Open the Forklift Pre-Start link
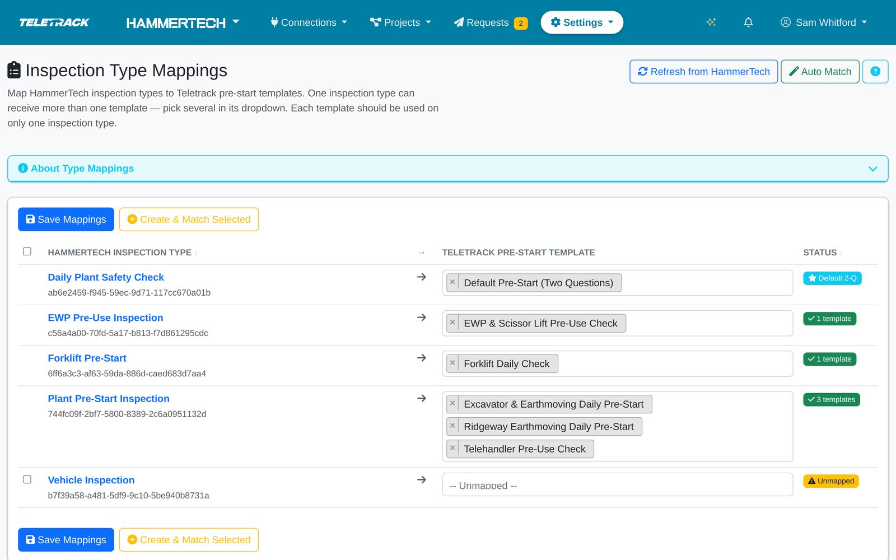896x560 pixels. tap(87, 358)
